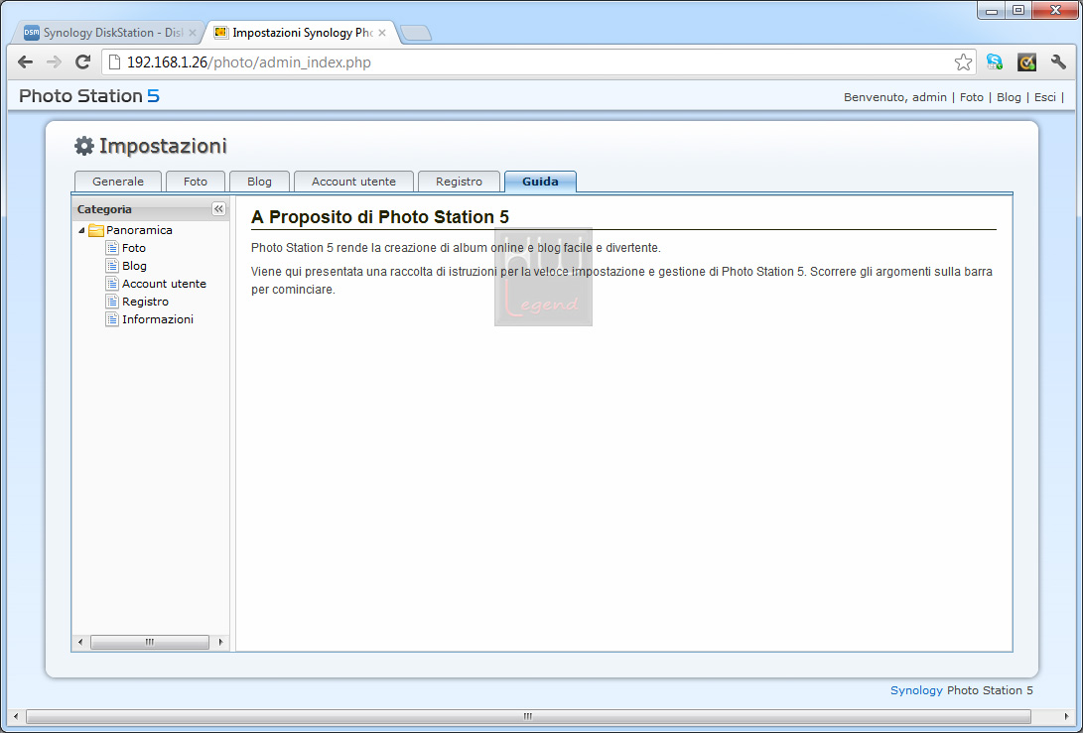This screenshot has width=1083, height=733.
Task: Open the Foto settings tab
Action: (196, 182)
